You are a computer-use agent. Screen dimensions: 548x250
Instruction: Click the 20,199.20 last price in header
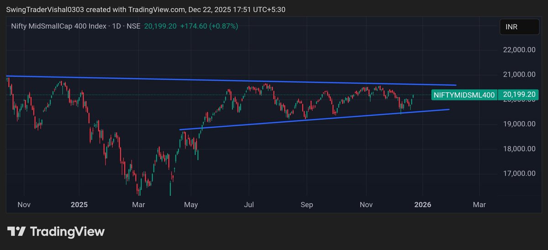click(160, 26)
